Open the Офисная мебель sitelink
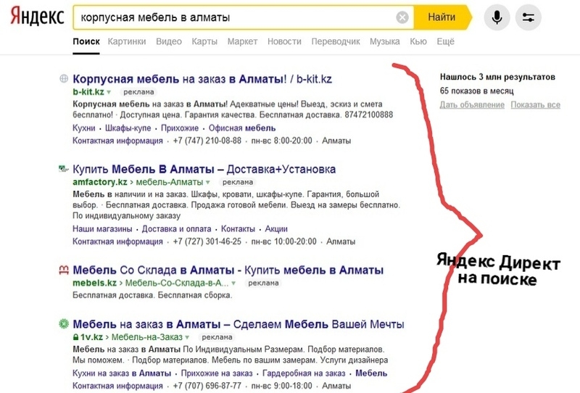This screenshot has height=393, width=580. 242,128
